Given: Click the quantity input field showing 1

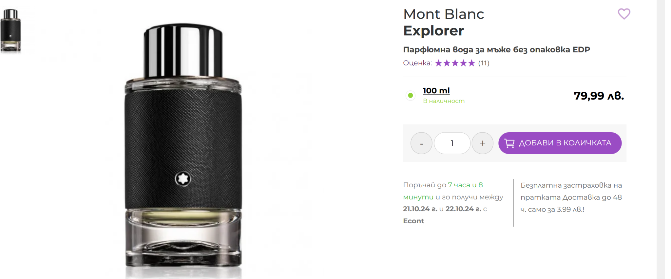Looking at the screenshot, I should point(452,143).
